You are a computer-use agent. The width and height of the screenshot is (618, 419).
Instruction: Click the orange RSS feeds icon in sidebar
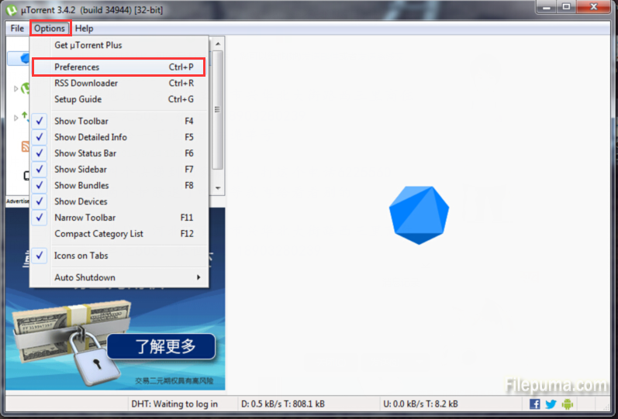(26, 146)
